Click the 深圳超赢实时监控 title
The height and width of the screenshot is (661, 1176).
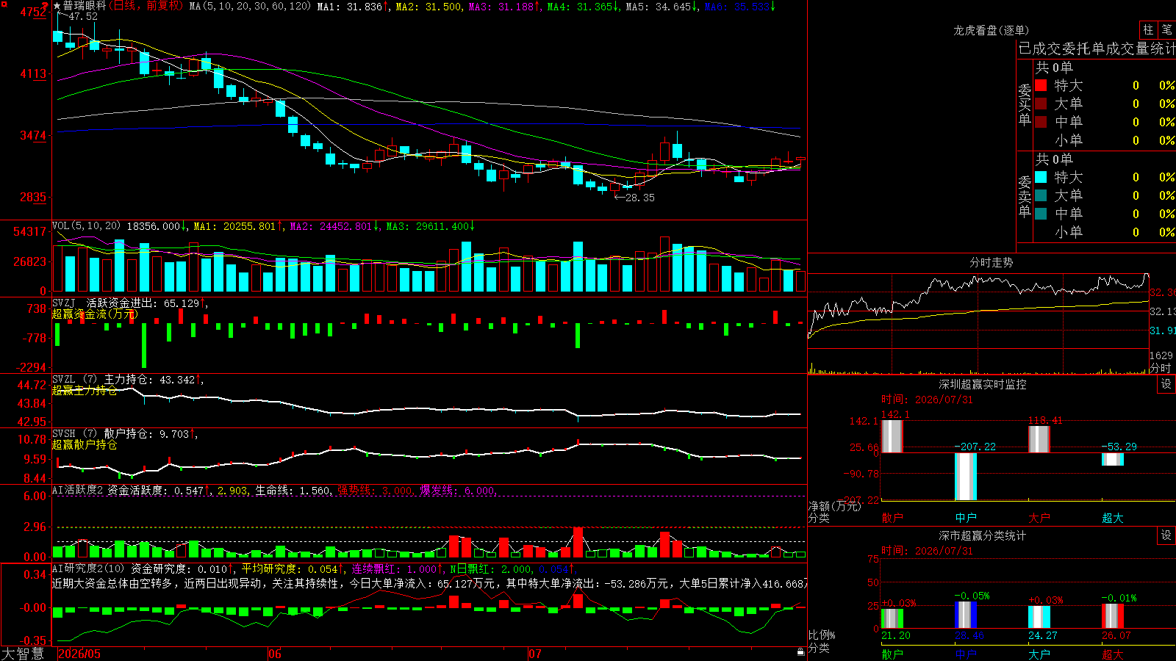[983, 384]
